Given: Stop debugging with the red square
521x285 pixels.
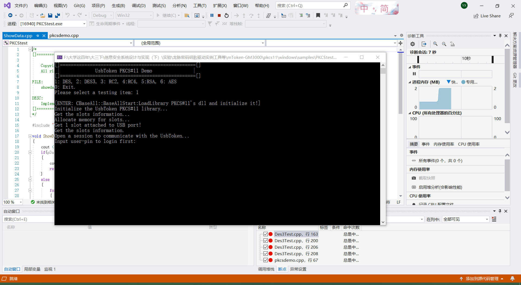Looking at the screenshot, I should tap(219, 15).
